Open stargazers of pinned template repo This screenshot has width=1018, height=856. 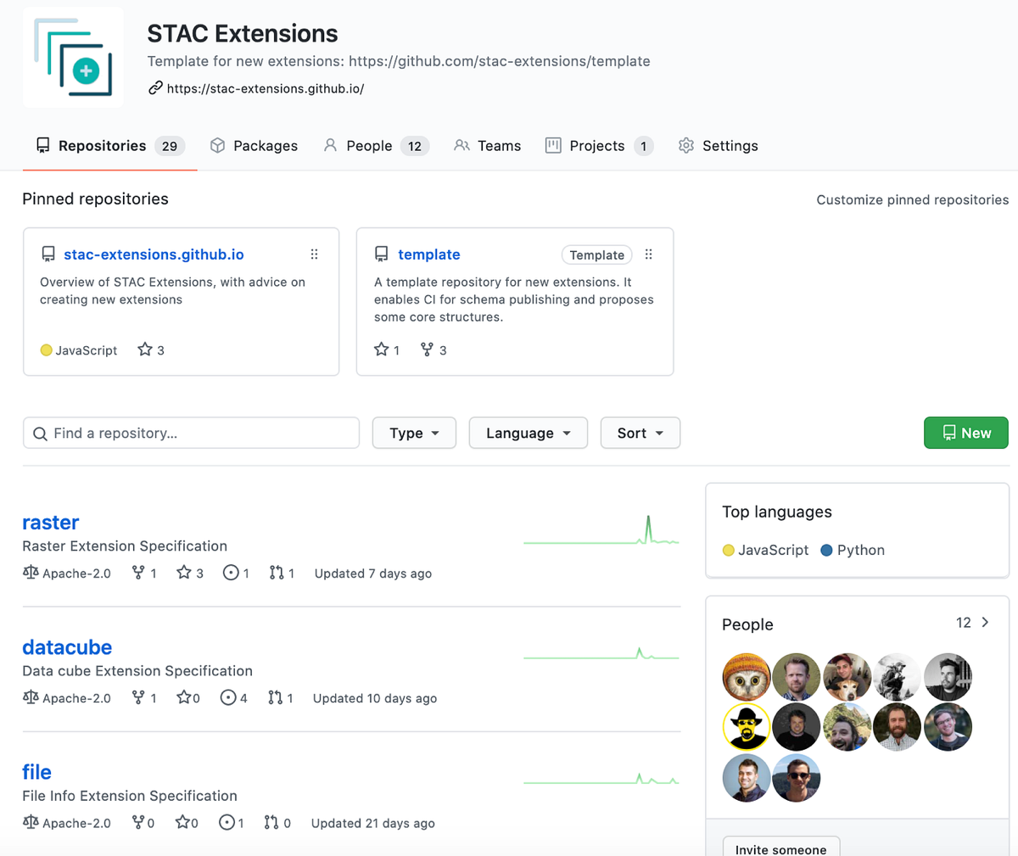387,350
